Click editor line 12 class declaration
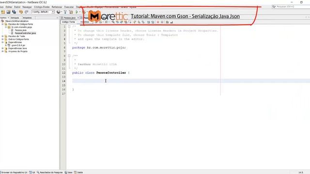The image size is (310, 174). (x=101, y=73)
